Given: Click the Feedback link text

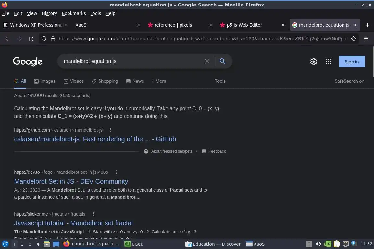Looking at the screenshot, I should click(217, 151).
